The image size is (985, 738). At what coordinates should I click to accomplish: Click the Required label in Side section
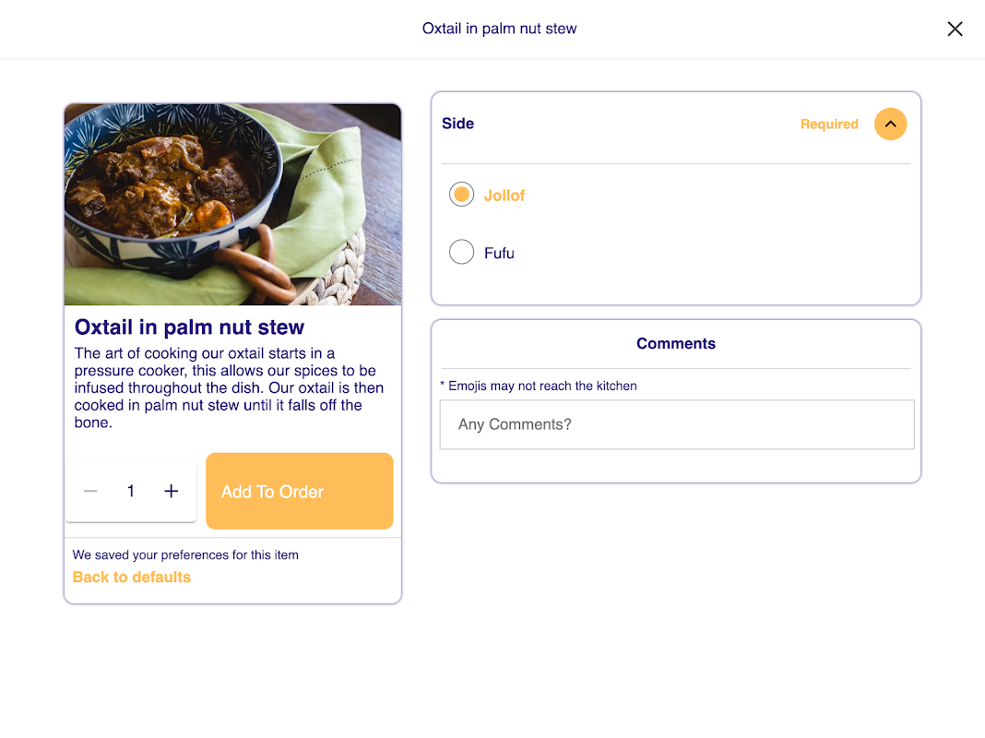pos(829,125)
